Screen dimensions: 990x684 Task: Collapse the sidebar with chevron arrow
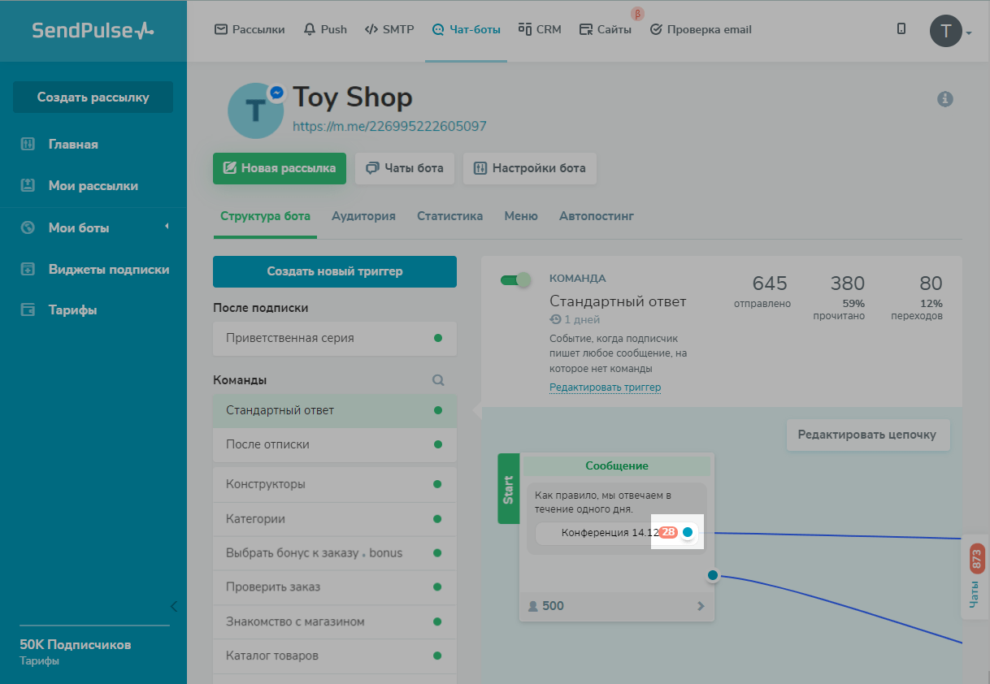click(173, 606)
